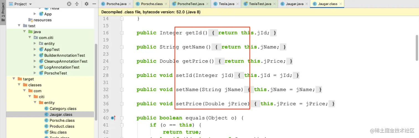Image resolution: width=419 pixels, height=138 pixels.
Task: Close the Jaugar.class tab
Action: pyautogui.click(x=341, y=4)
